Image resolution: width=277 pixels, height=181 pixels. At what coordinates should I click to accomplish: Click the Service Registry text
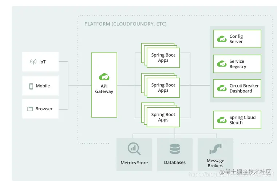point(238,64)
